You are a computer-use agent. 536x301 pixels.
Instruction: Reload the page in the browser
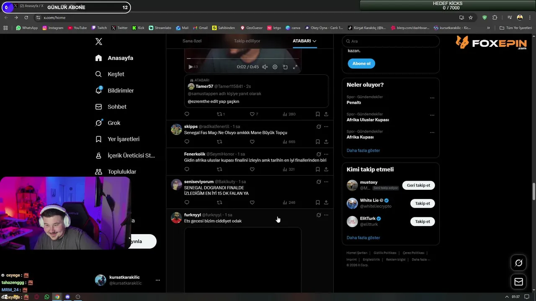coord(26,18)
